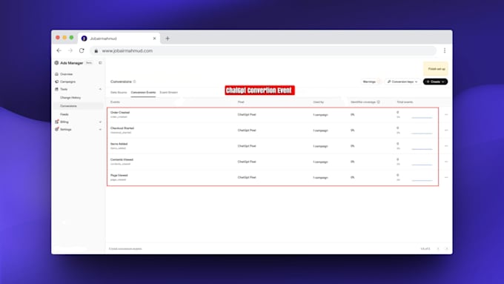Screen dimensions: 504x284
Task: Click ChatGpt Pixel in the Order Created row
Action: tap(247, 114)
